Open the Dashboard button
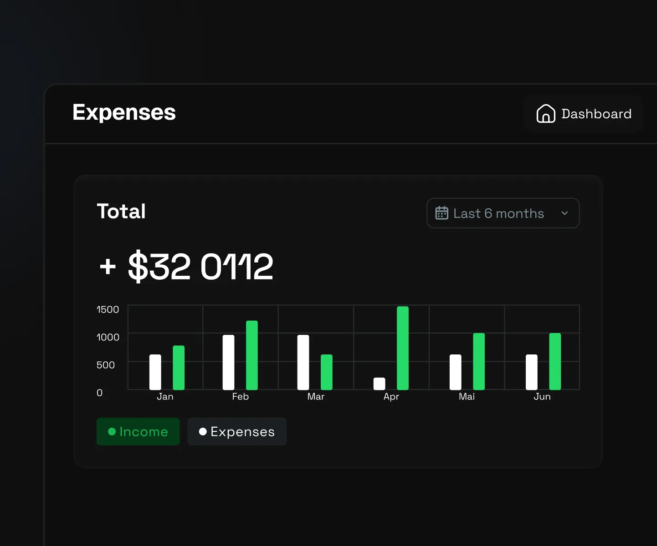The width and height of the screenshot is (657, 546). point(584,114)
